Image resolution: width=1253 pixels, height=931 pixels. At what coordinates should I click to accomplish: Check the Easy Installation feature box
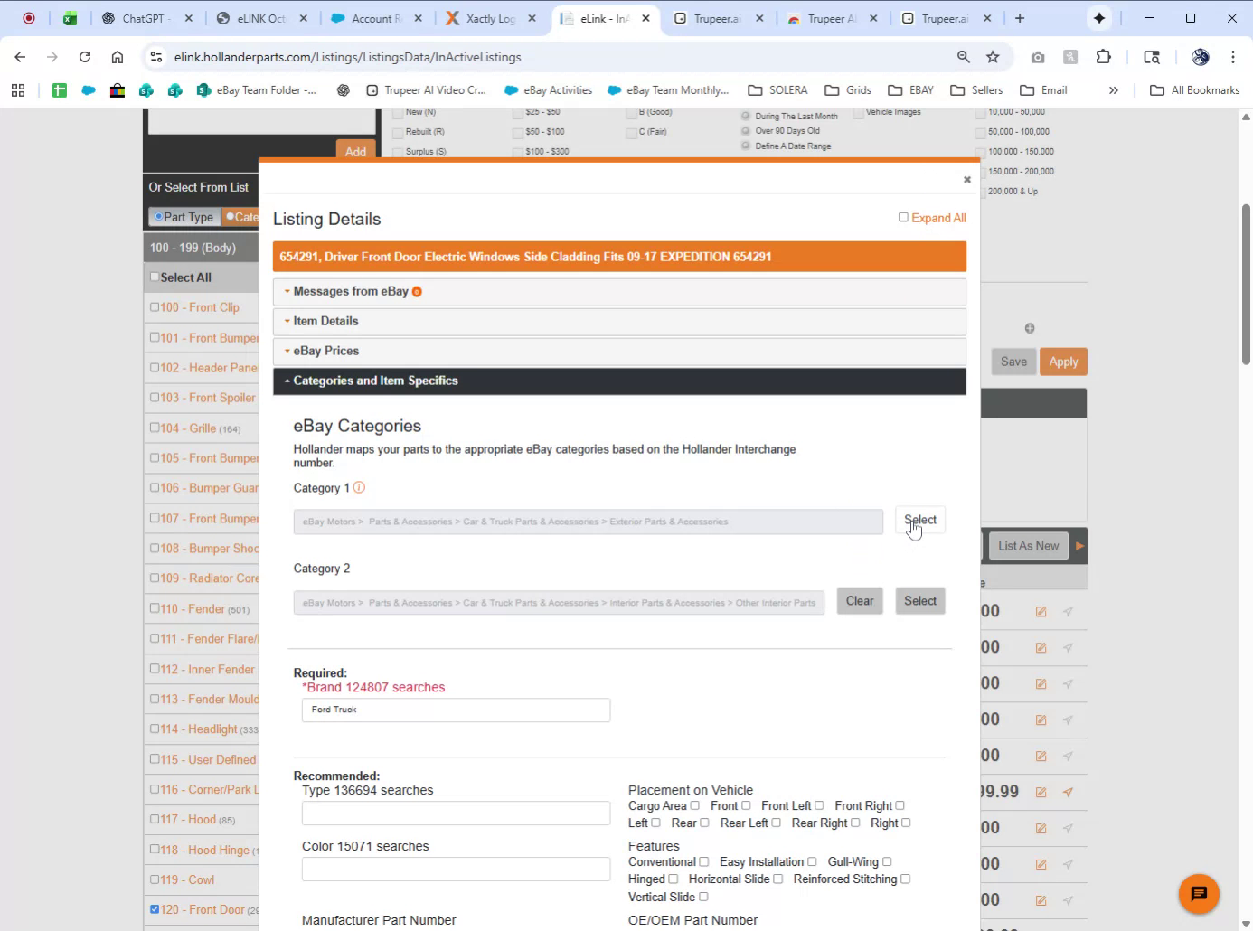point(812,861)
